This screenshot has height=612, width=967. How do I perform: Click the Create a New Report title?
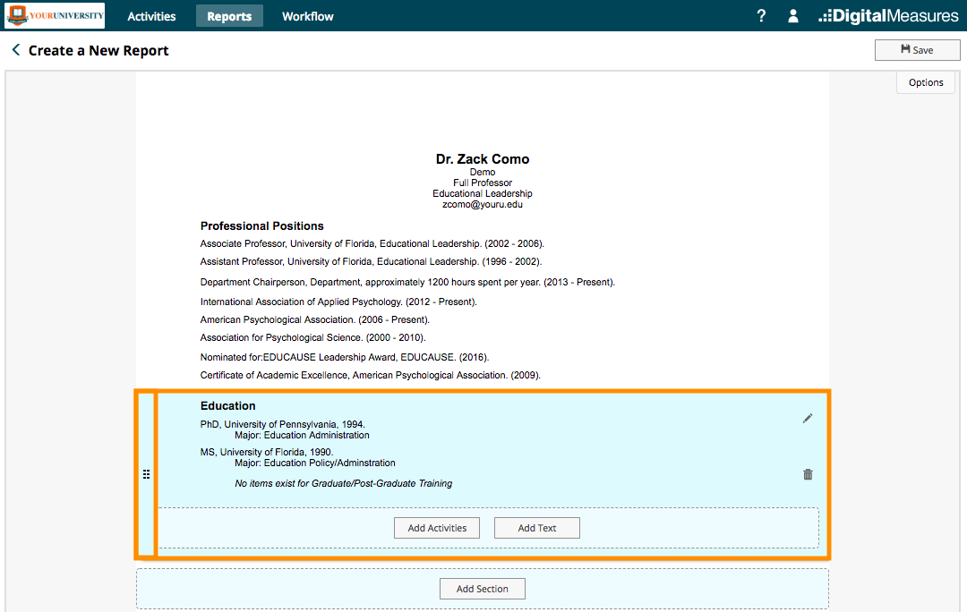98,50
